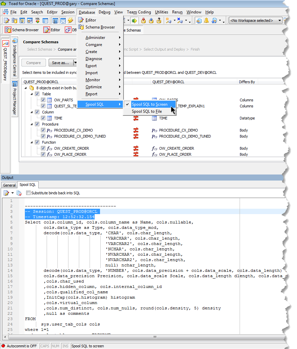Click the SQL optimizer toolbar icon

click(37, 21)
